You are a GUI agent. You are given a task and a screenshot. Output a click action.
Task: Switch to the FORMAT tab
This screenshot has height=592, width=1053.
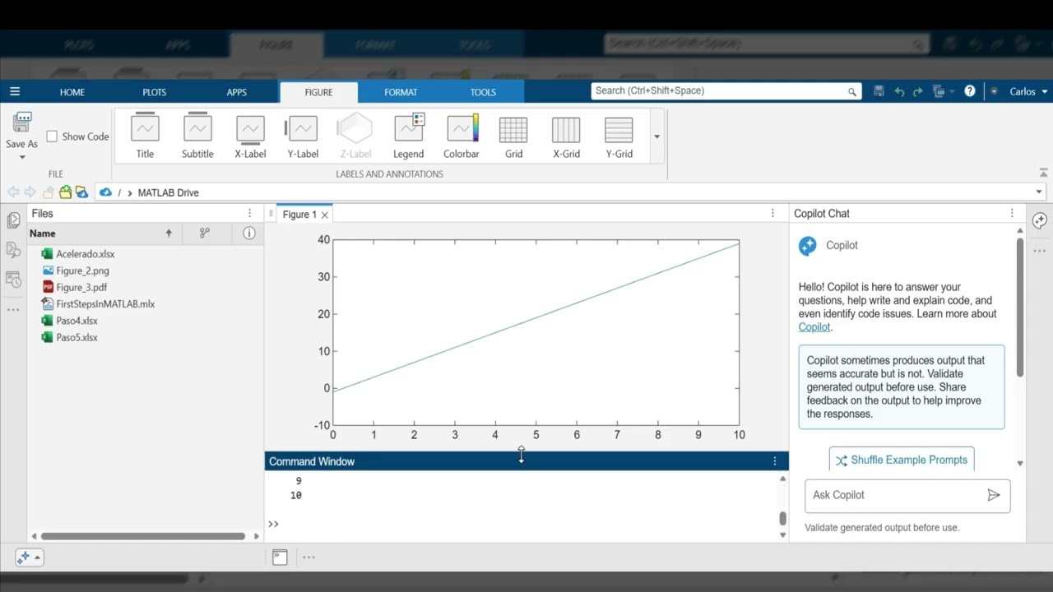point(401,92)
